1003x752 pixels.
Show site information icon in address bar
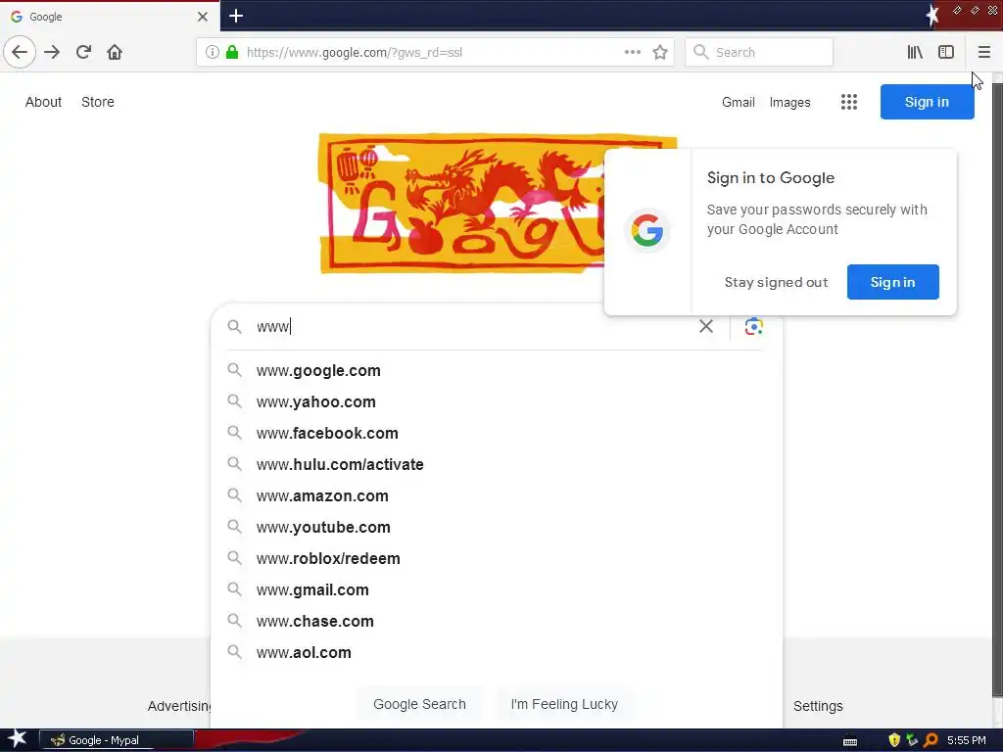click(x=213, y=52)
